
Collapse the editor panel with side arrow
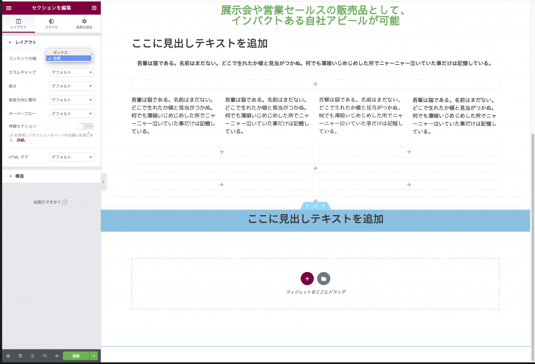(x=103, y=182)
